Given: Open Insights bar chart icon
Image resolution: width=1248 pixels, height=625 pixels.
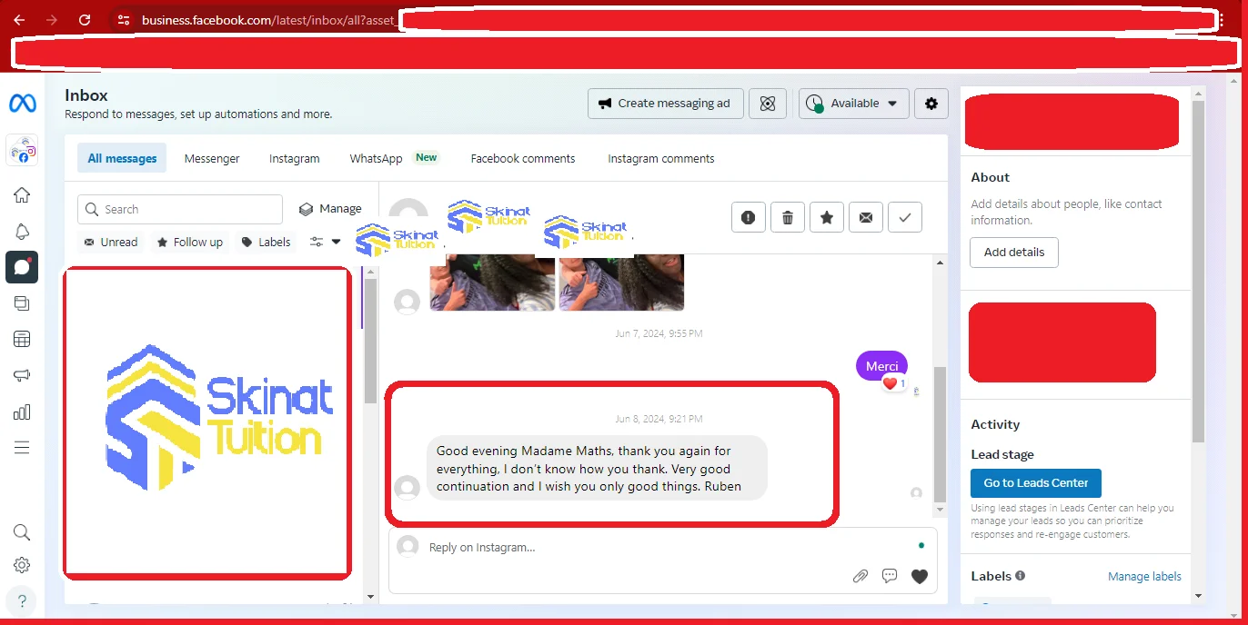Looking at the screenshot, I should point(22,412).
